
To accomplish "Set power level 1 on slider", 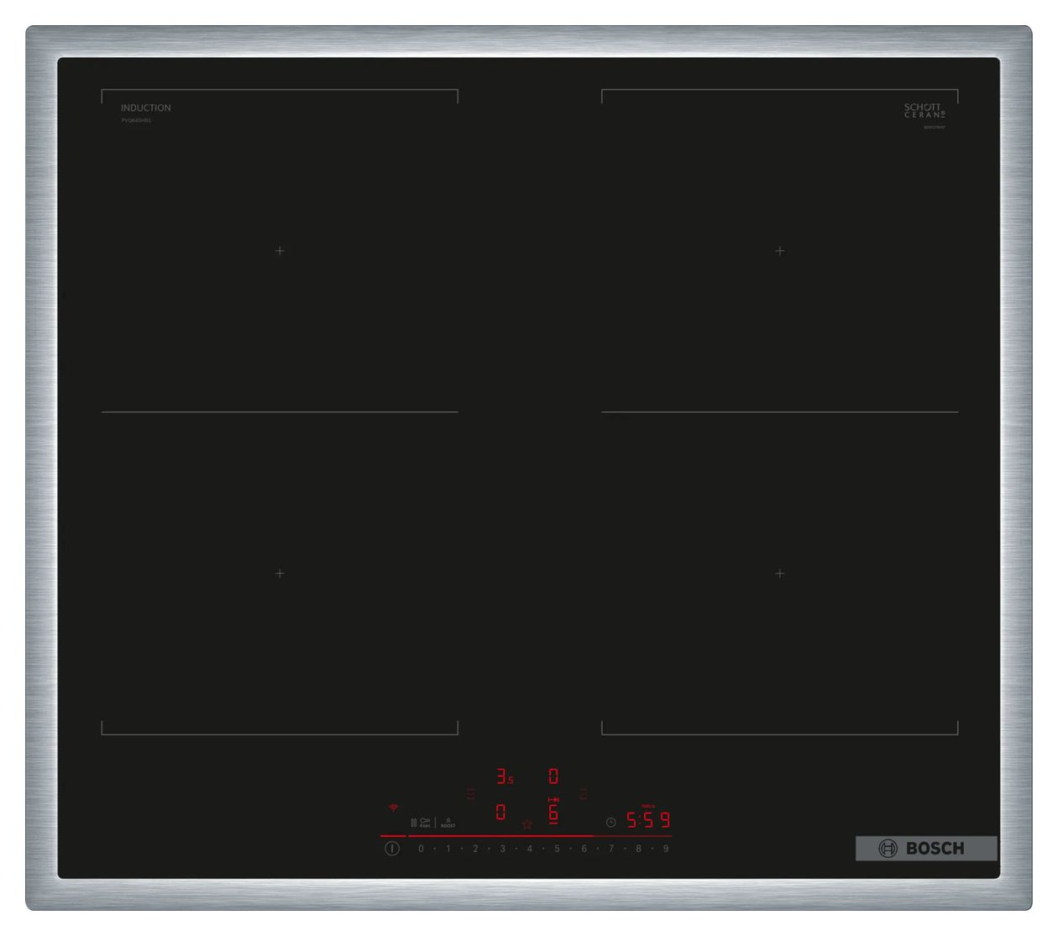I will pos(448,849).
